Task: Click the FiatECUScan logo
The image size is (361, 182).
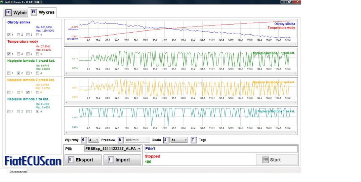Action: coord(33,161)
